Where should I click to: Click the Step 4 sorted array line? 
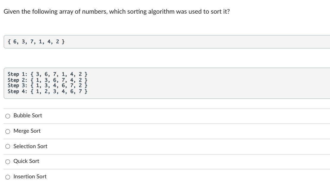coord(47,91)
